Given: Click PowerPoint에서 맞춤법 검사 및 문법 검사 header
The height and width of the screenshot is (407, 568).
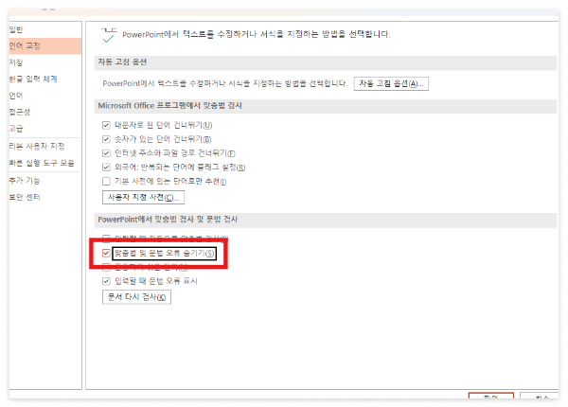Looking at the screenshot, I should 326,220.
